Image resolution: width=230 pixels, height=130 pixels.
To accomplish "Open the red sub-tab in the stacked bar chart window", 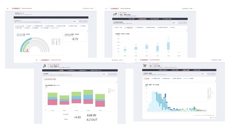I will click(x=50, y=79).
